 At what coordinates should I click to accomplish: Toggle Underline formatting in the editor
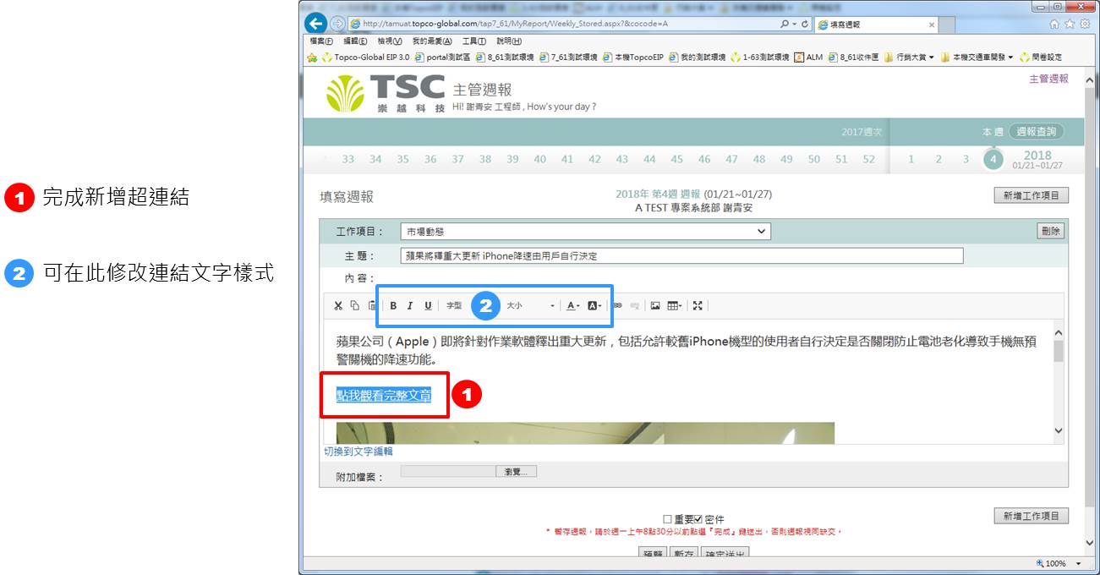click(428, 306)
